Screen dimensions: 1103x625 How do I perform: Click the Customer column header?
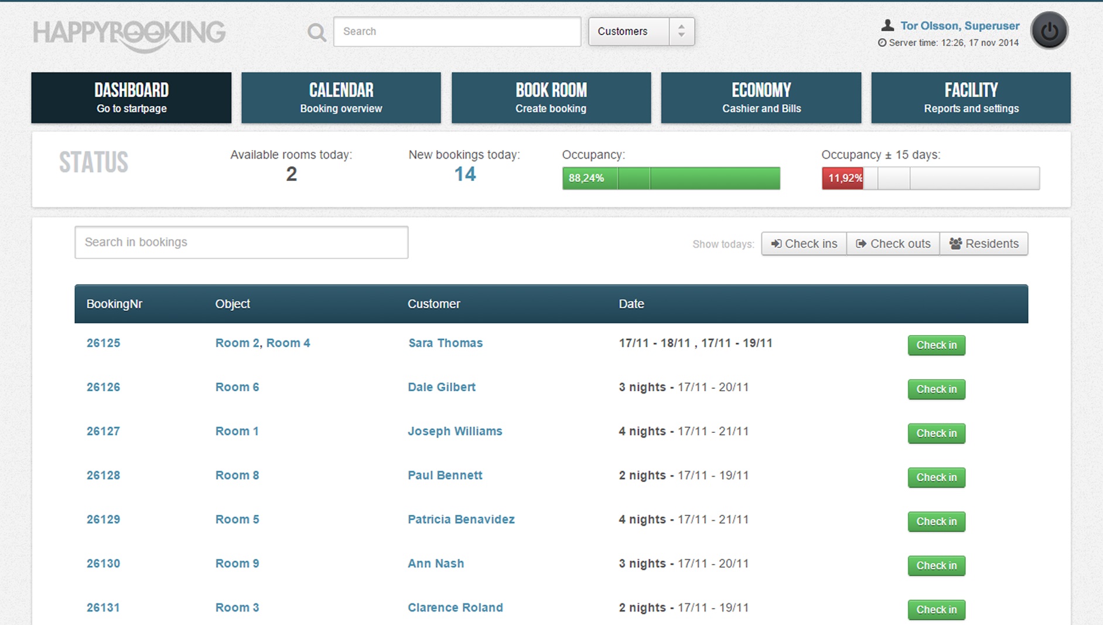tap(434, 304)
